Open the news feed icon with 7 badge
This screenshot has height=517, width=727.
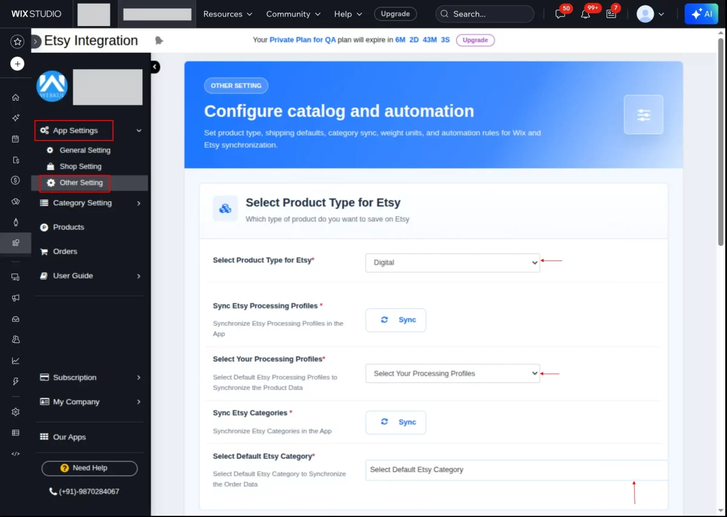coord(611,14)
